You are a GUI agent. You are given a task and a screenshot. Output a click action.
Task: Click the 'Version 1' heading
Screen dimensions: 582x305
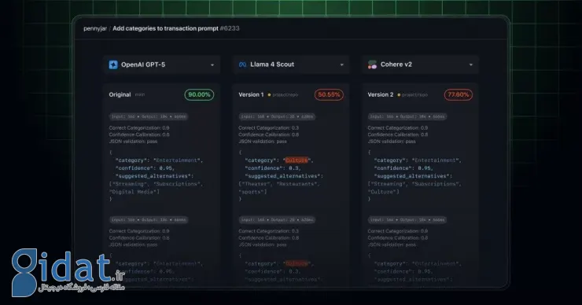click(x=252, y=94)
